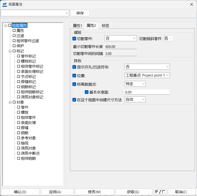Select 焊缝 under 对象 in tree
Viewport: 197px width, 196px height.
click(25, 128)
